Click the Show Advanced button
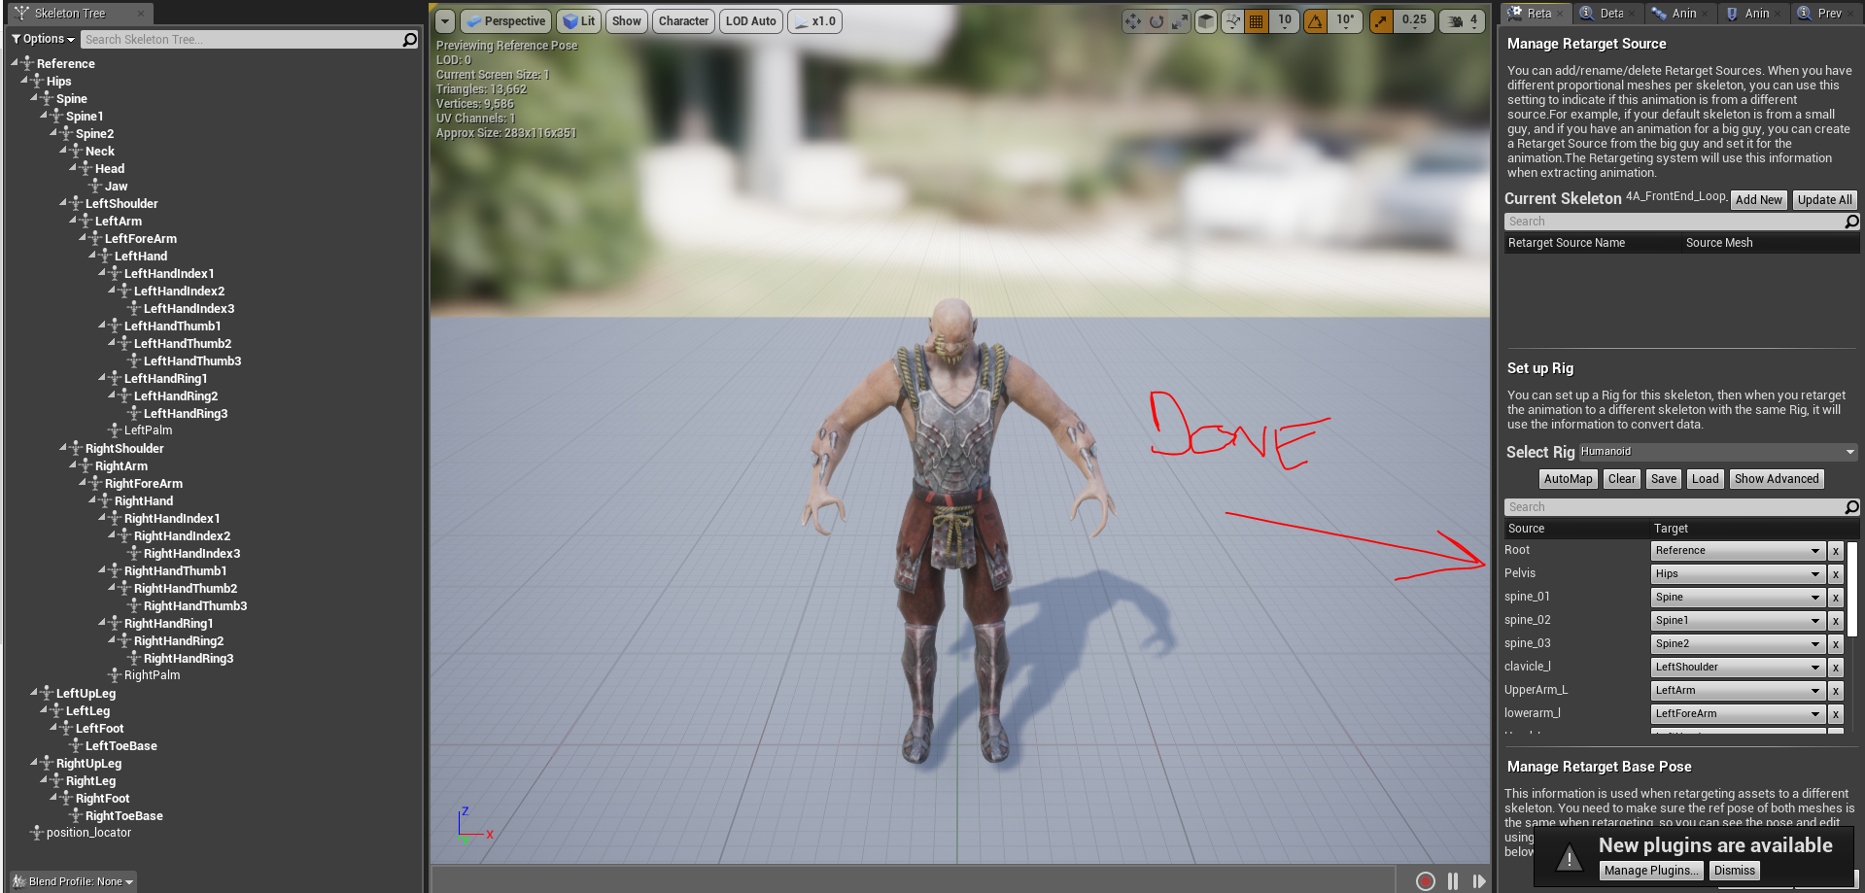This screenshot has height=893, width=1865. 1777,479
